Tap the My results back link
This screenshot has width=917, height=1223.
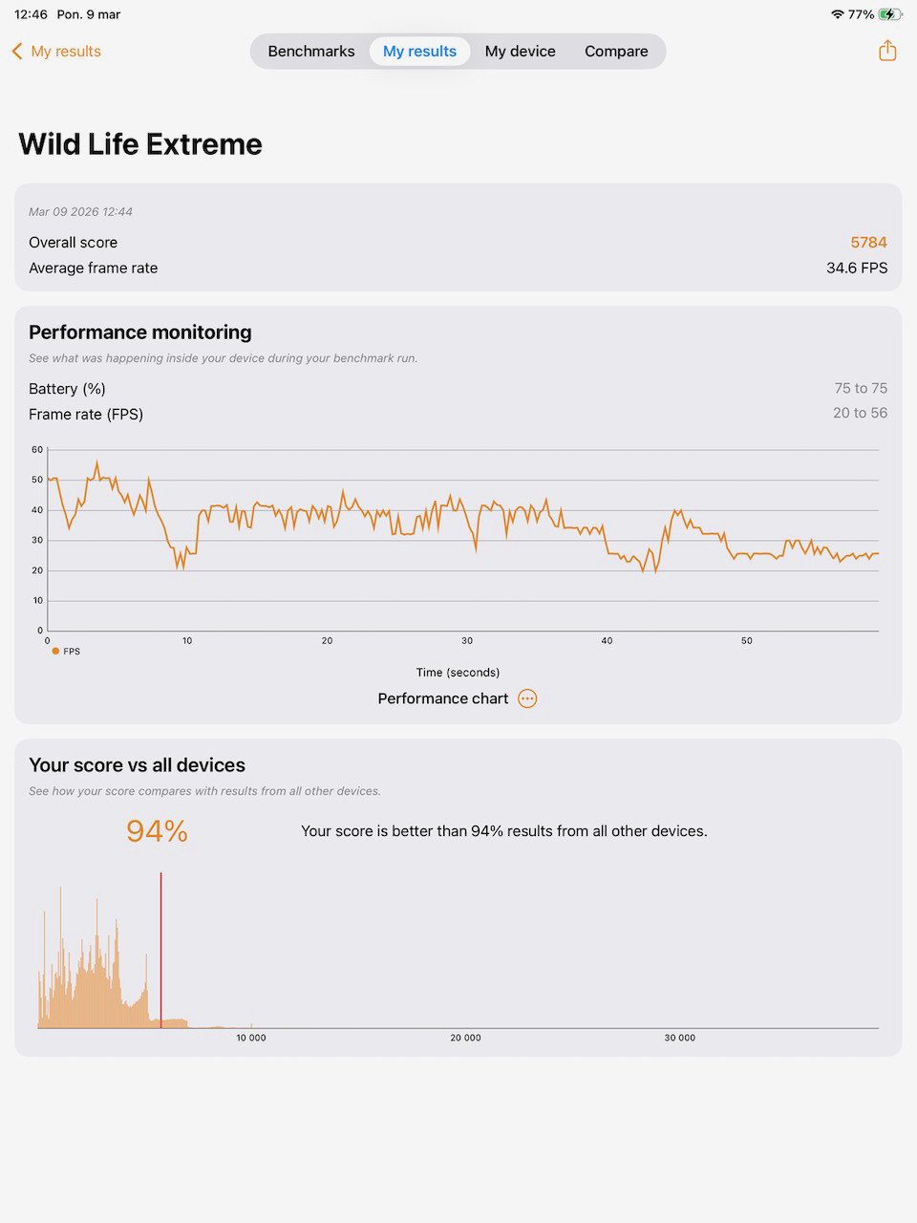click(x=66, y=52)
